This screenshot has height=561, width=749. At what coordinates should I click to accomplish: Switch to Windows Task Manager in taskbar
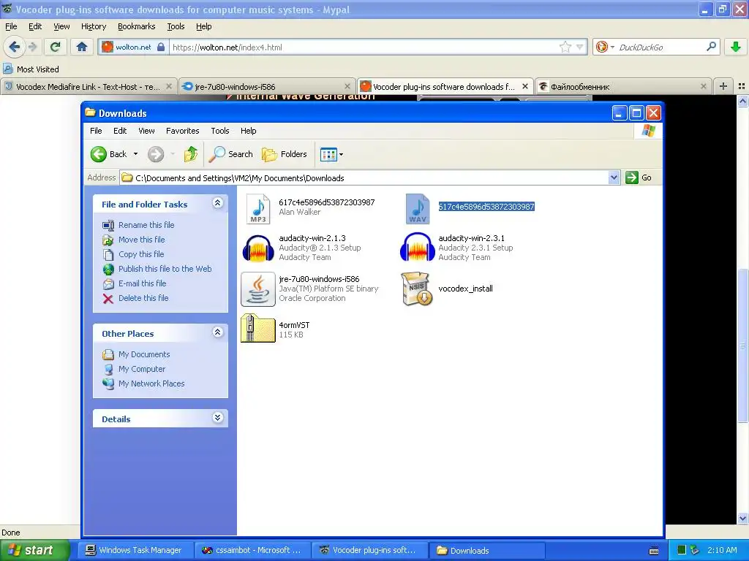click(x=135, y=550)
